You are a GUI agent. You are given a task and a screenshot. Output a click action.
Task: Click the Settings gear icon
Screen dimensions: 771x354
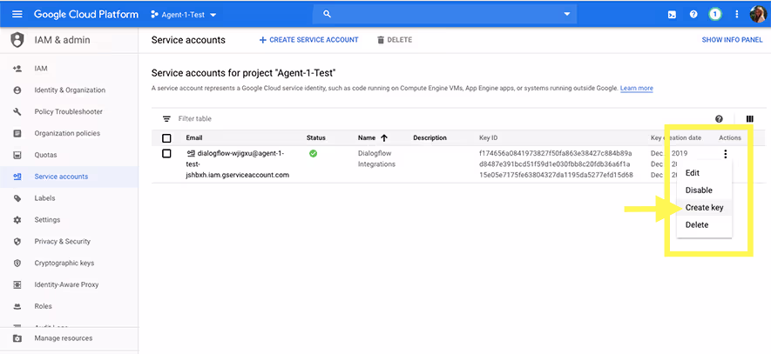[17, 220]
